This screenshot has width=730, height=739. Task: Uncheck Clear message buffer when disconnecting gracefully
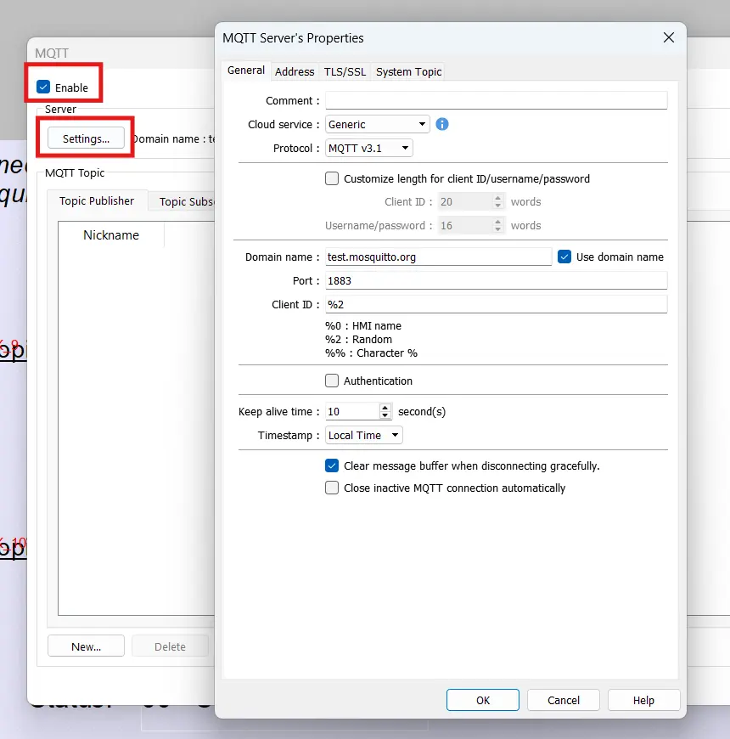pos(332,465)
